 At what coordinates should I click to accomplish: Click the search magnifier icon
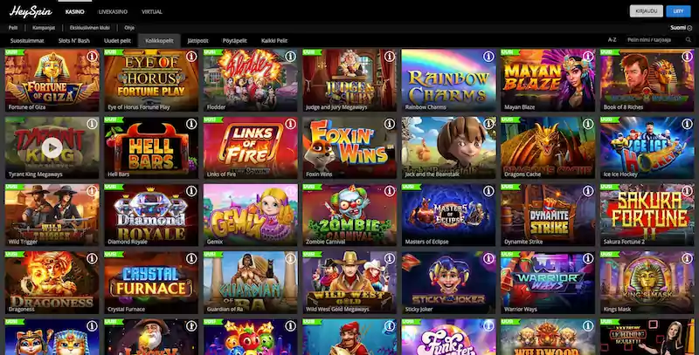coord(689,40)
